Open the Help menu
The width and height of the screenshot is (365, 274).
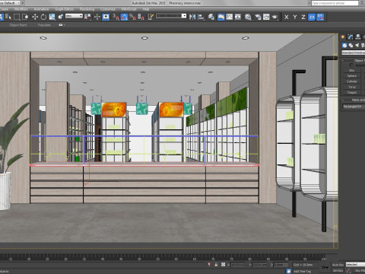pos(146,9)
